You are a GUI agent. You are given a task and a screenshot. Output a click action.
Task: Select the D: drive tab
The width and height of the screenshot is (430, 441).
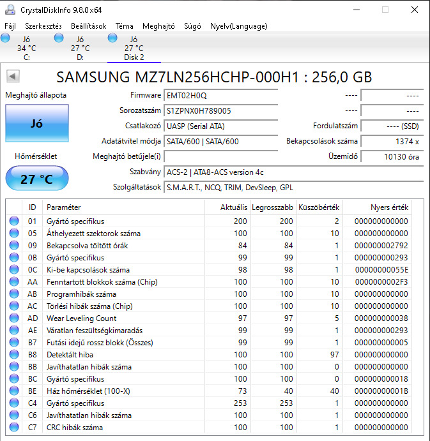click(81, 48)
